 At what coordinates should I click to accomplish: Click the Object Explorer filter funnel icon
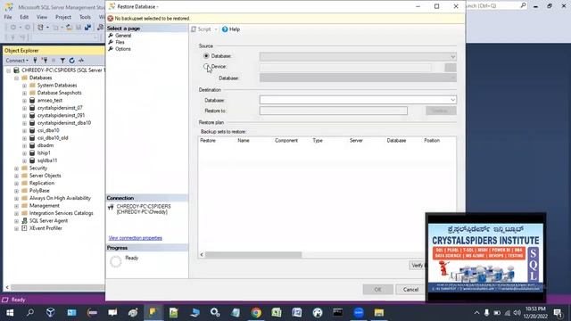tap(62, 61)
